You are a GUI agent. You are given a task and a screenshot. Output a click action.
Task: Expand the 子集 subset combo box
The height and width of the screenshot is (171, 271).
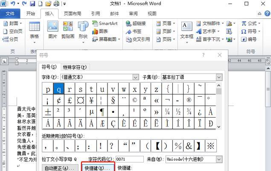[219, 77]
